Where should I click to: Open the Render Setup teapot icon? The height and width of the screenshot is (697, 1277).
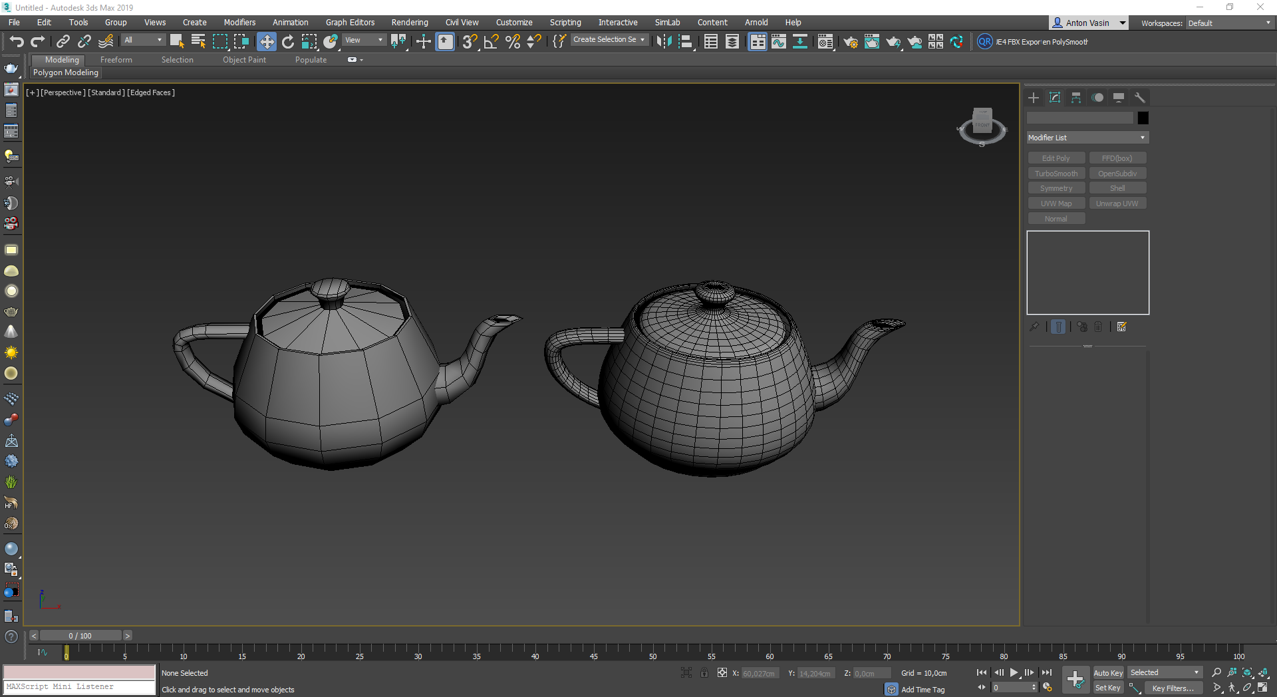pos(850,42)
